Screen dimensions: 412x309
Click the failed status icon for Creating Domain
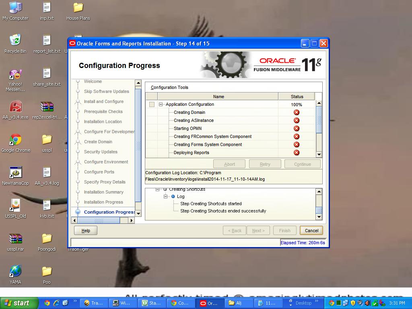297,112
